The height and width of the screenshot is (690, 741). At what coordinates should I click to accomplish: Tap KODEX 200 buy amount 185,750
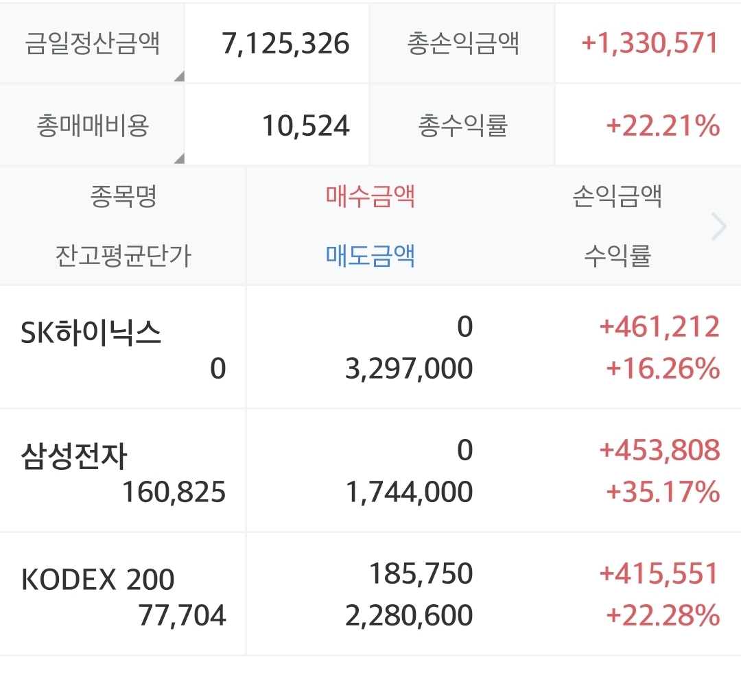click(x=421, y=574)
